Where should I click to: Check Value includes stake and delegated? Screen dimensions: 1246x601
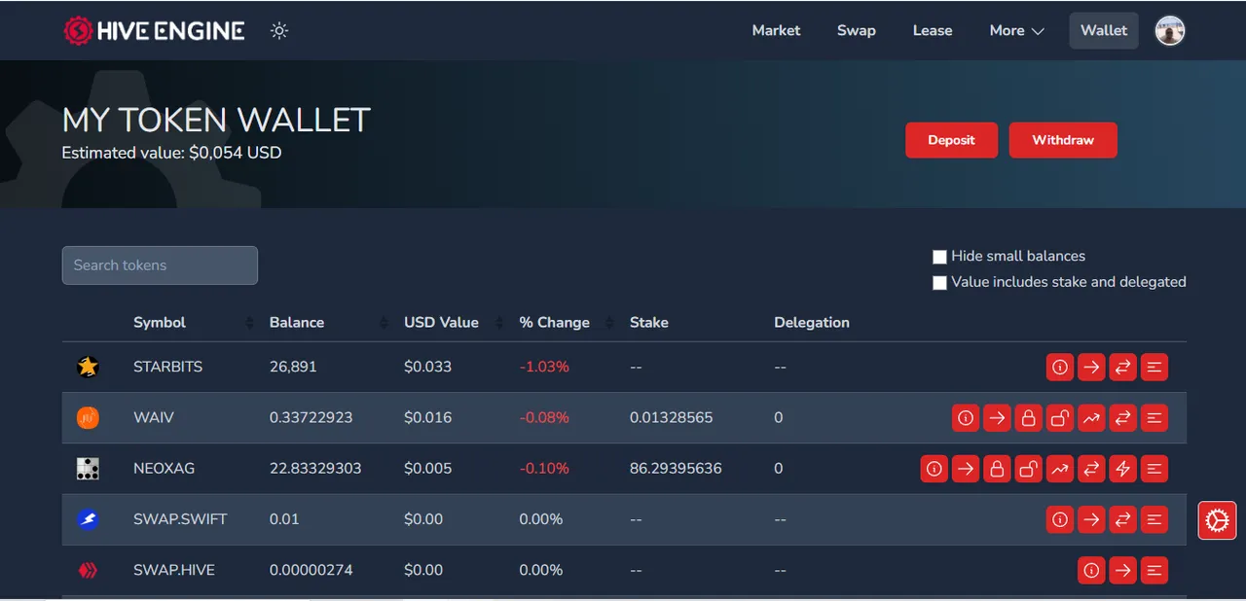939,283
